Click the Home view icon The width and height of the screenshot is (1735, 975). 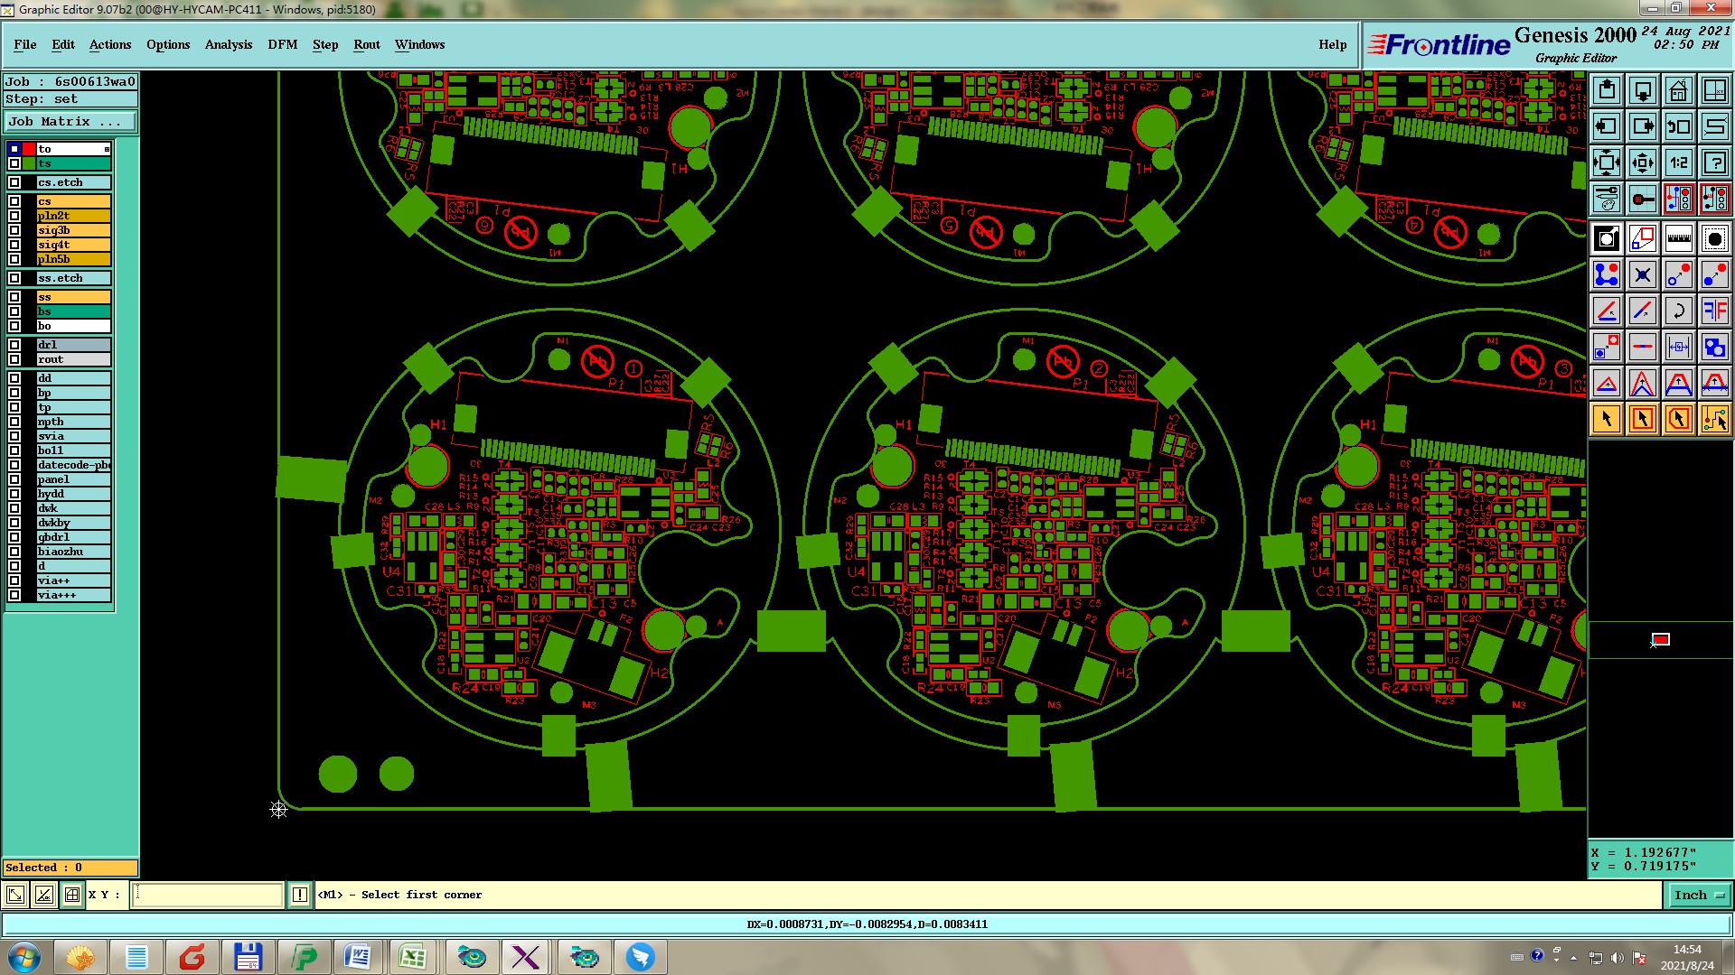[x=1678, y=90]
